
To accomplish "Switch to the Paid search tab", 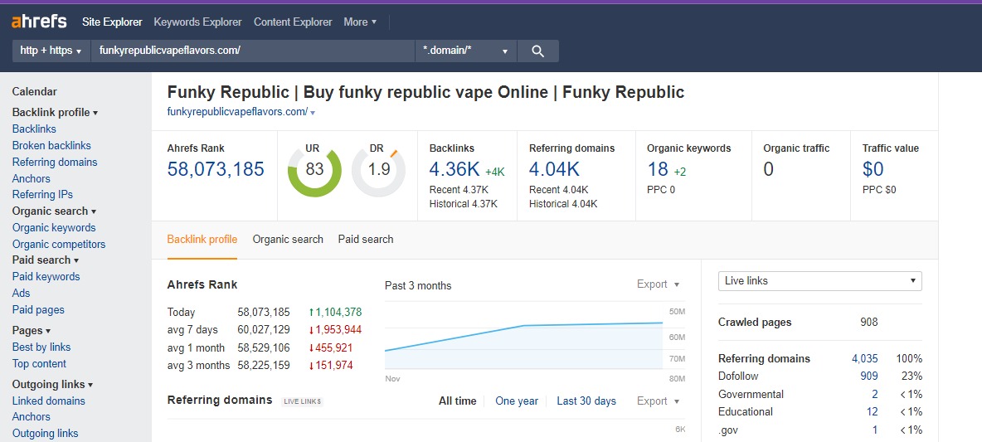I will point(366,240).
